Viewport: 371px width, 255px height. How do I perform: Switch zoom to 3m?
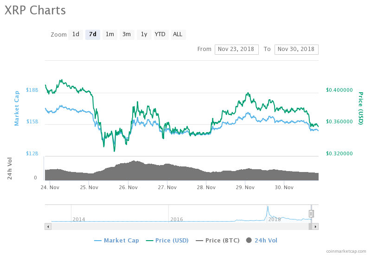coord(127,34)
